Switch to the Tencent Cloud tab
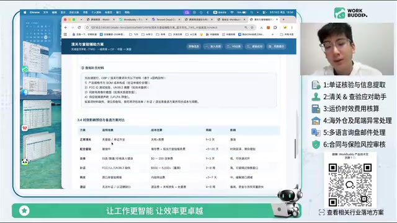 coord(166,19)
